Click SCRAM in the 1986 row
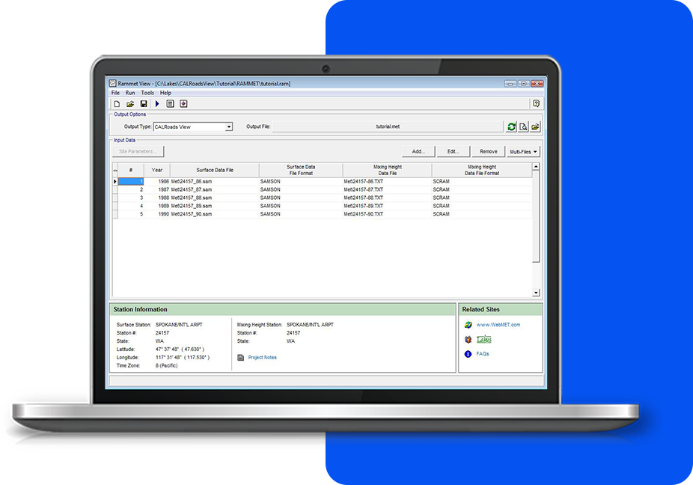Viewport: 693px width, 485px height. [441, 182]
